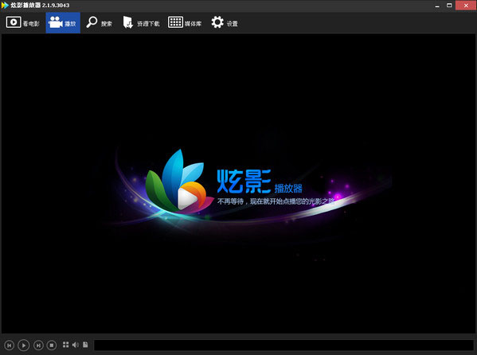Start playback with the play button
This screenshot has width=477, height=355.
(24, 345)
